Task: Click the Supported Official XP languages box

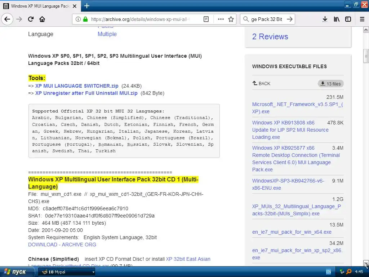Action: click(124, 131)
